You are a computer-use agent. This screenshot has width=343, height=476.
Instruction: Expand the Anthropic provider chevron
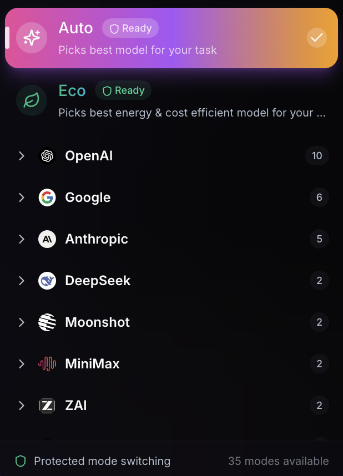pyautogui.click(x=22, y=239)
